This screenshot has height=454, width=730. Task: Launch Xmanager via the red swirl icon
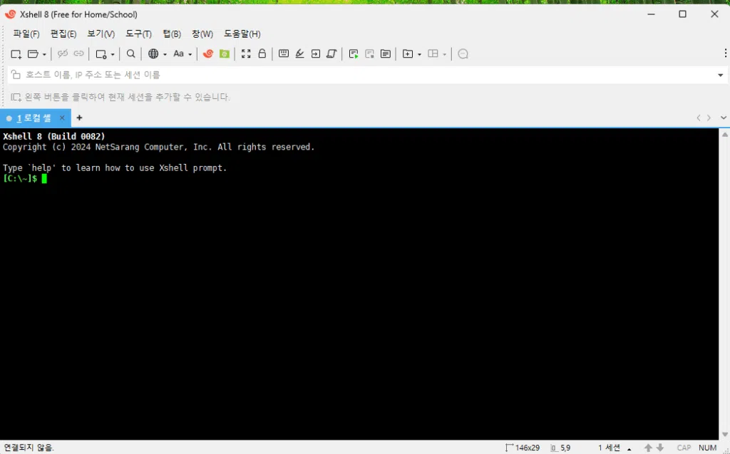[208, 54]
